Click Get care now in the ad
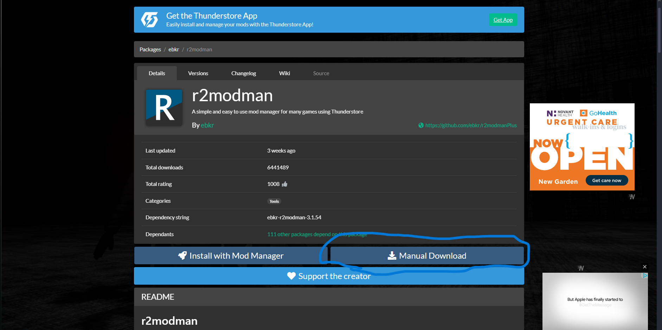 click(x=607, y=180)
